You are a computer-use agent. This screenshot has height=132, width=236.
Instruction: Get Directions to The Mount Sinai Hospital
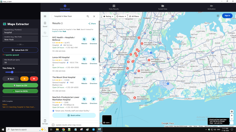coord(93,81)
